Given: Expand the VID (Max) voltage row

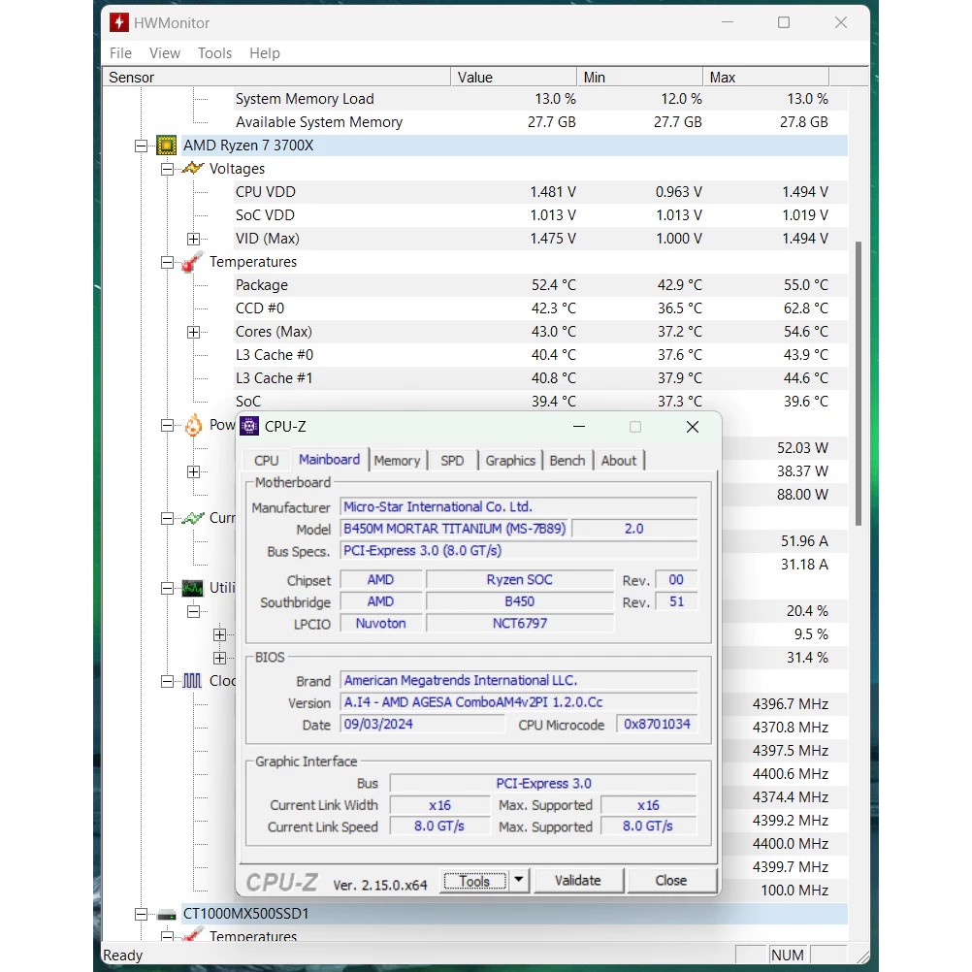Looking at the screenshot, I should click(x=193, y=239).
